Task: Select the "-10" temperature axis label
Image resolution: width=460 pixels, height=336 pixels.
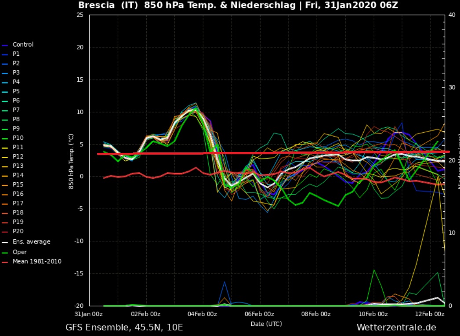Action: (78, 241)
